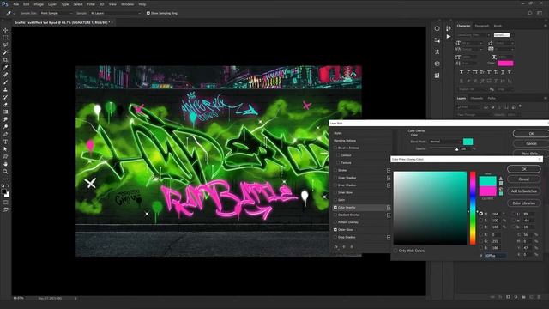Select the H hue radio button
The width and height of the screenshot is (549, 309).
481,214
